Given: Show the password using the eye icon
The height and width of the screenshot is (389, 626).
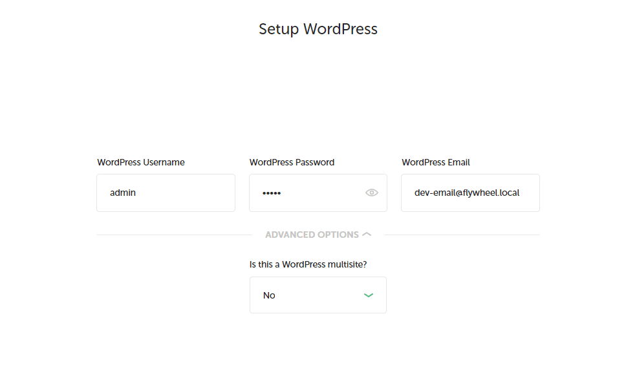Looking at the screenshot, I should point(371,193).
